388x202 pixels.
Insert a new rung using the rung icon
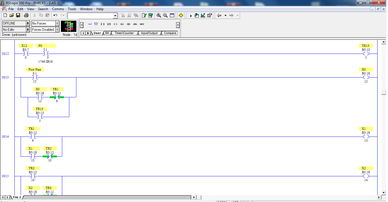point(90,24)
